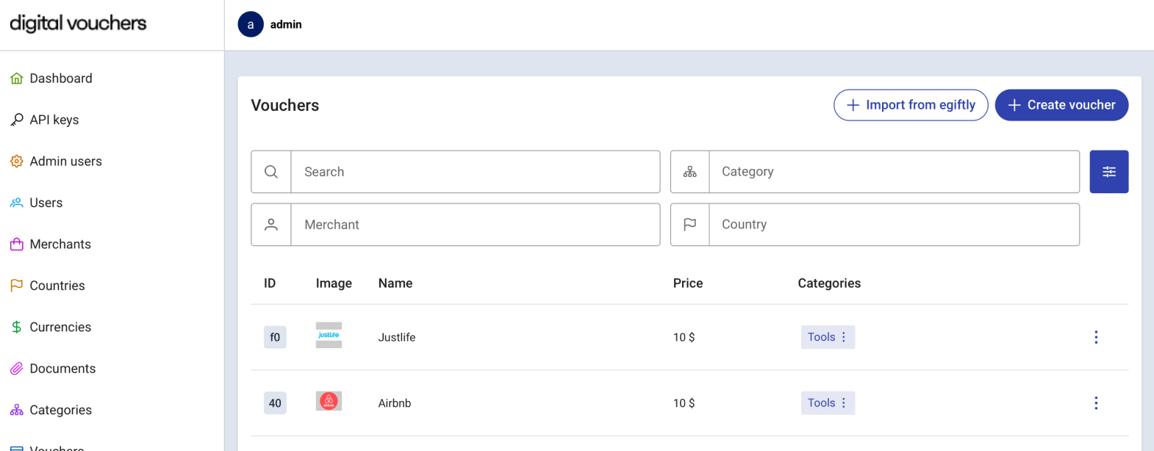Click the Airbnb voucher image thumbnail
The height and width of the screenshot is (451, 1154).
click(329, 401)
